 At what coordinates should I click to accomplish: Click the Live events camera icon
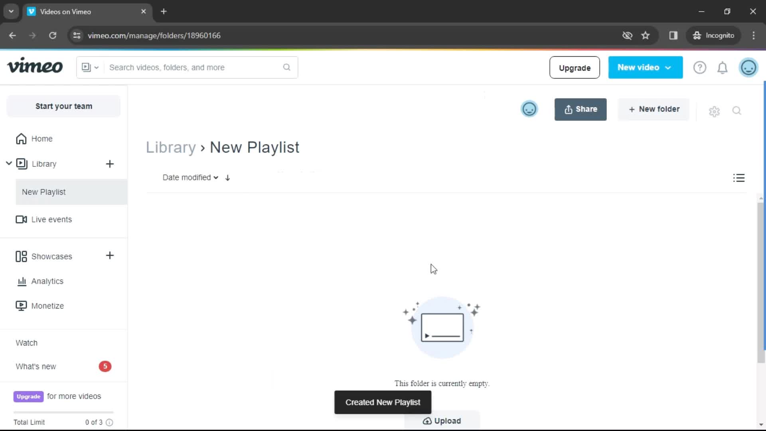(21, 219)
